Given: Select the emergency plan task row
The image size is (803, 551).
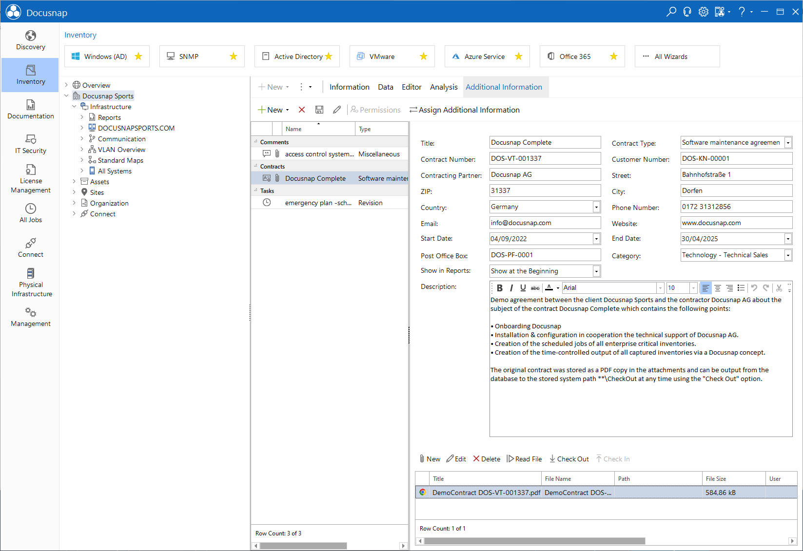Looking at the screenshot, I should point(330,203).
